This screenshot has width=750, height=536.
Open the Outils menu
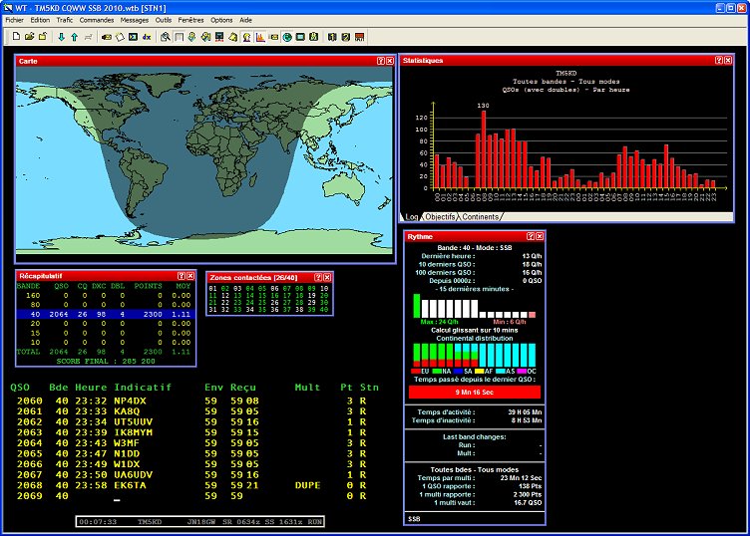pos(164,20)
